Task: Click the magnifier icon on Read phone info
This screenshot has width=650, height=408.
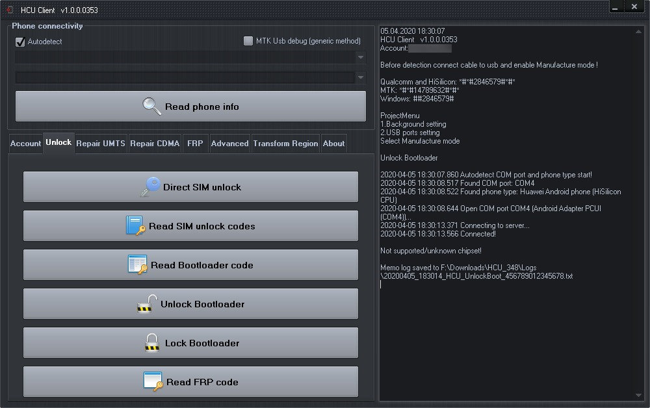Action: click(151, 106)
